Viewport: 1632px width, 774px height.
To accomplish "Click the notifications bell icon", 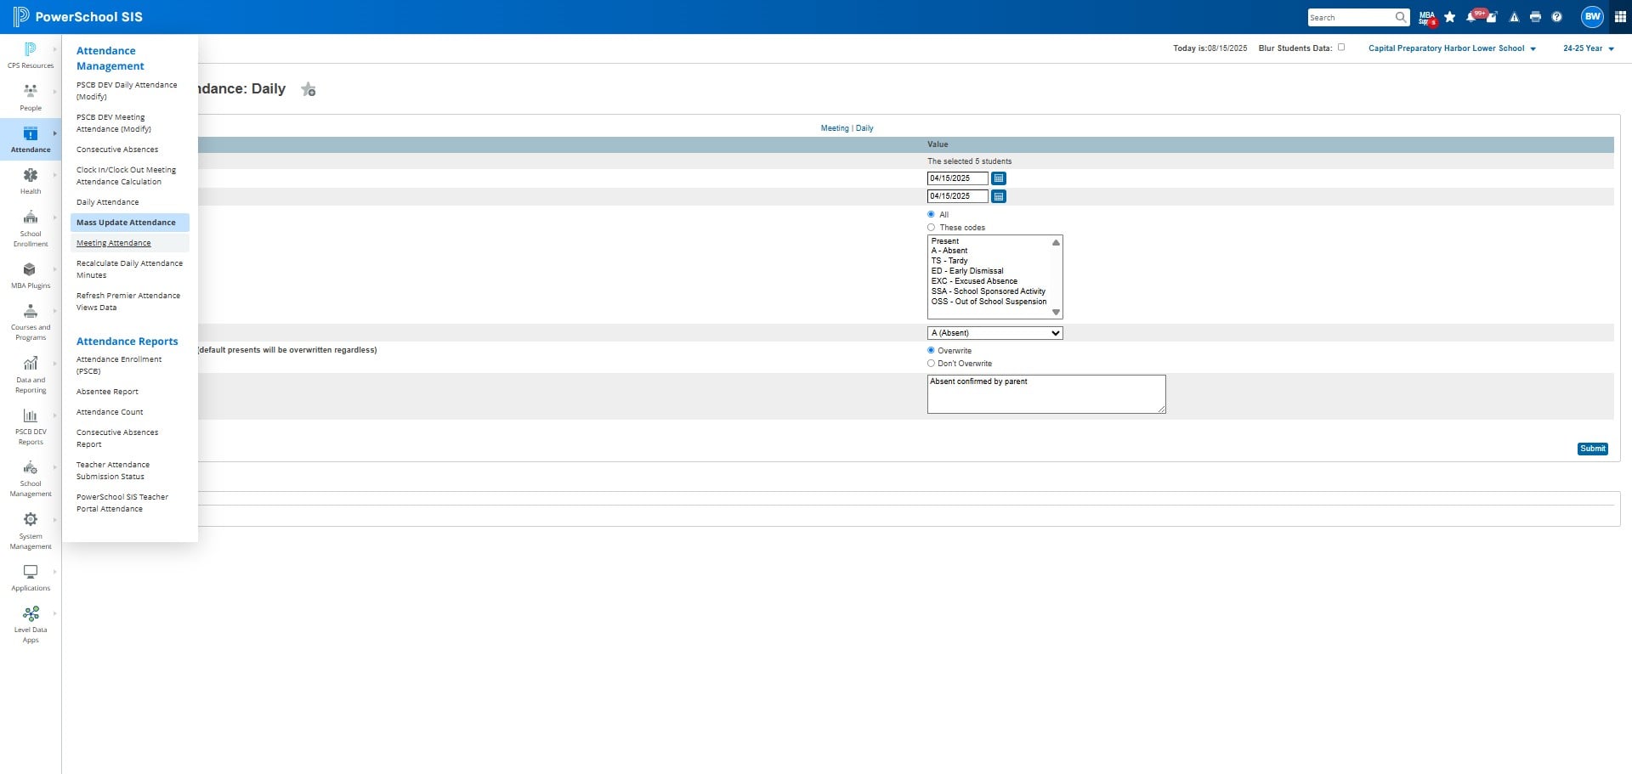I will click(x=1471, y=17).
